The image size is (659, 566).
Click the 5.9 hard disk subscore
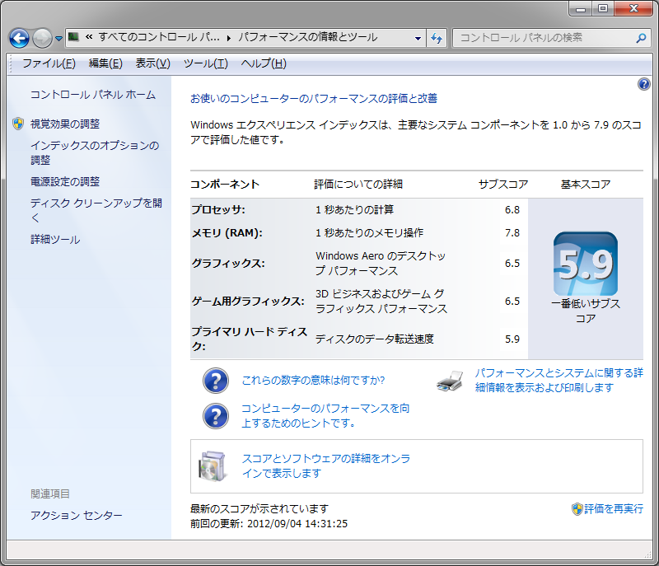click(512, 339)
